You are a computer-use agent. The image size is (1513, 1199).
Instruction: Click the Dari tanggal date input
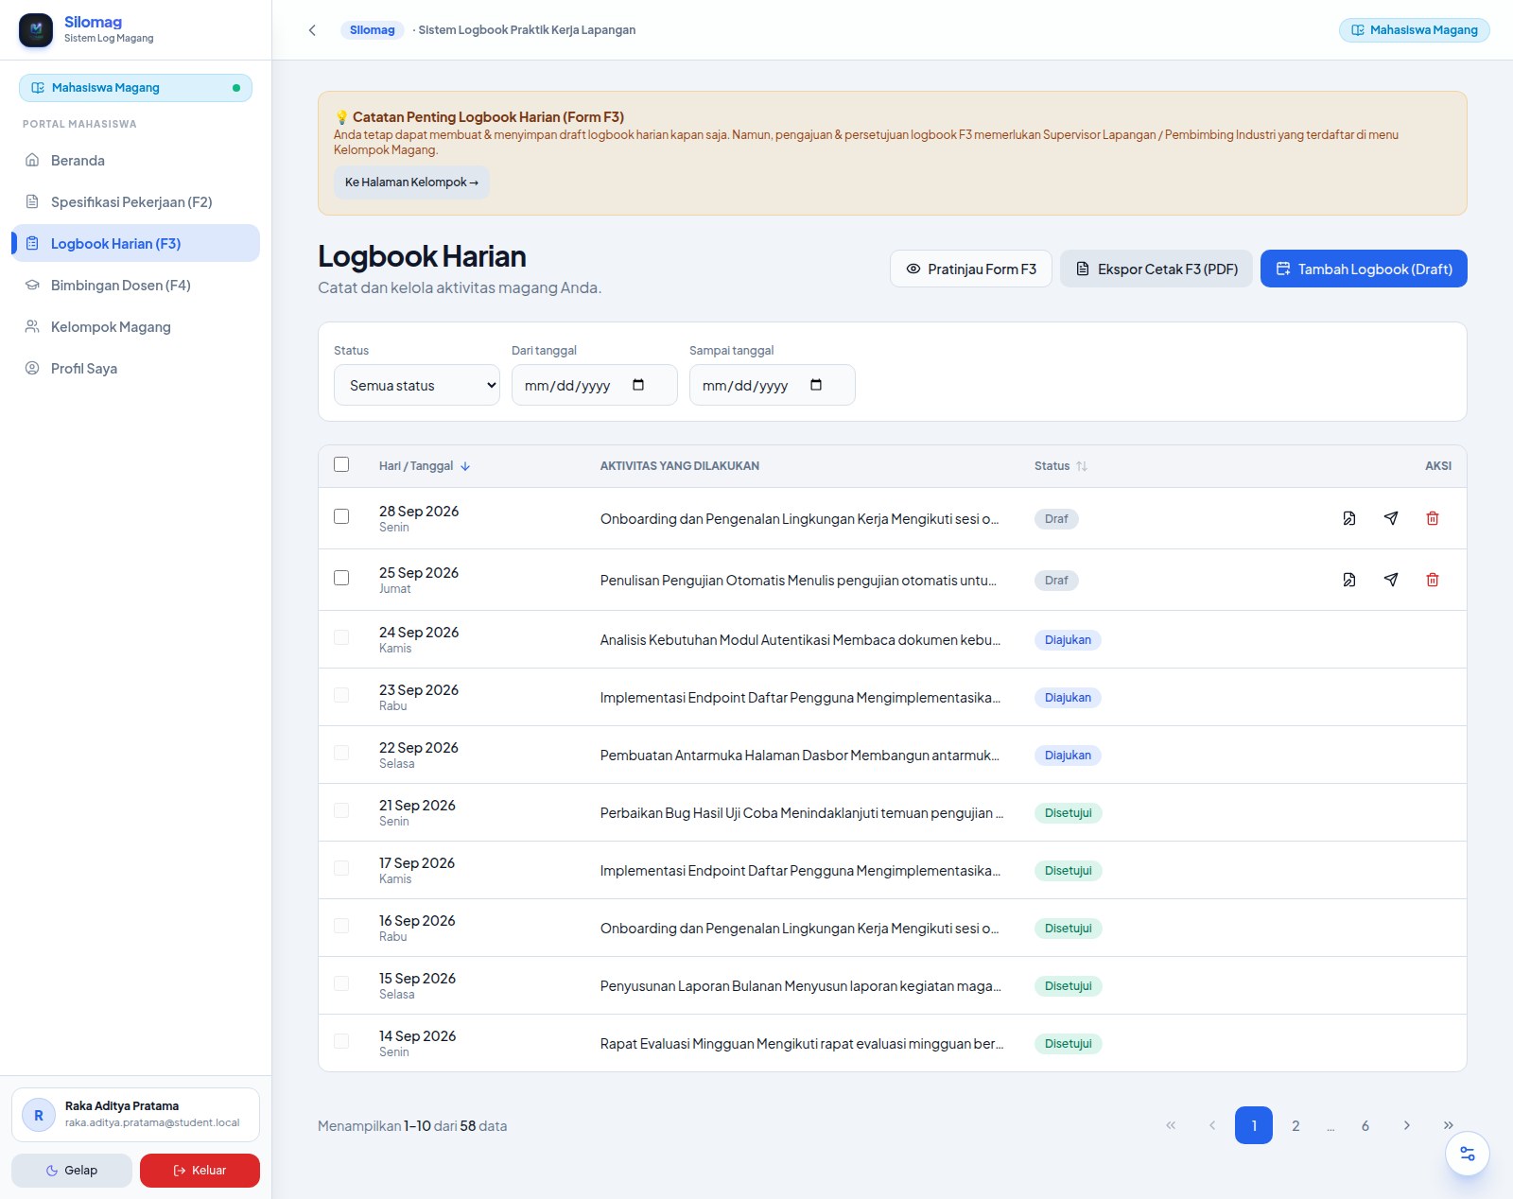[x=595, y=385]
